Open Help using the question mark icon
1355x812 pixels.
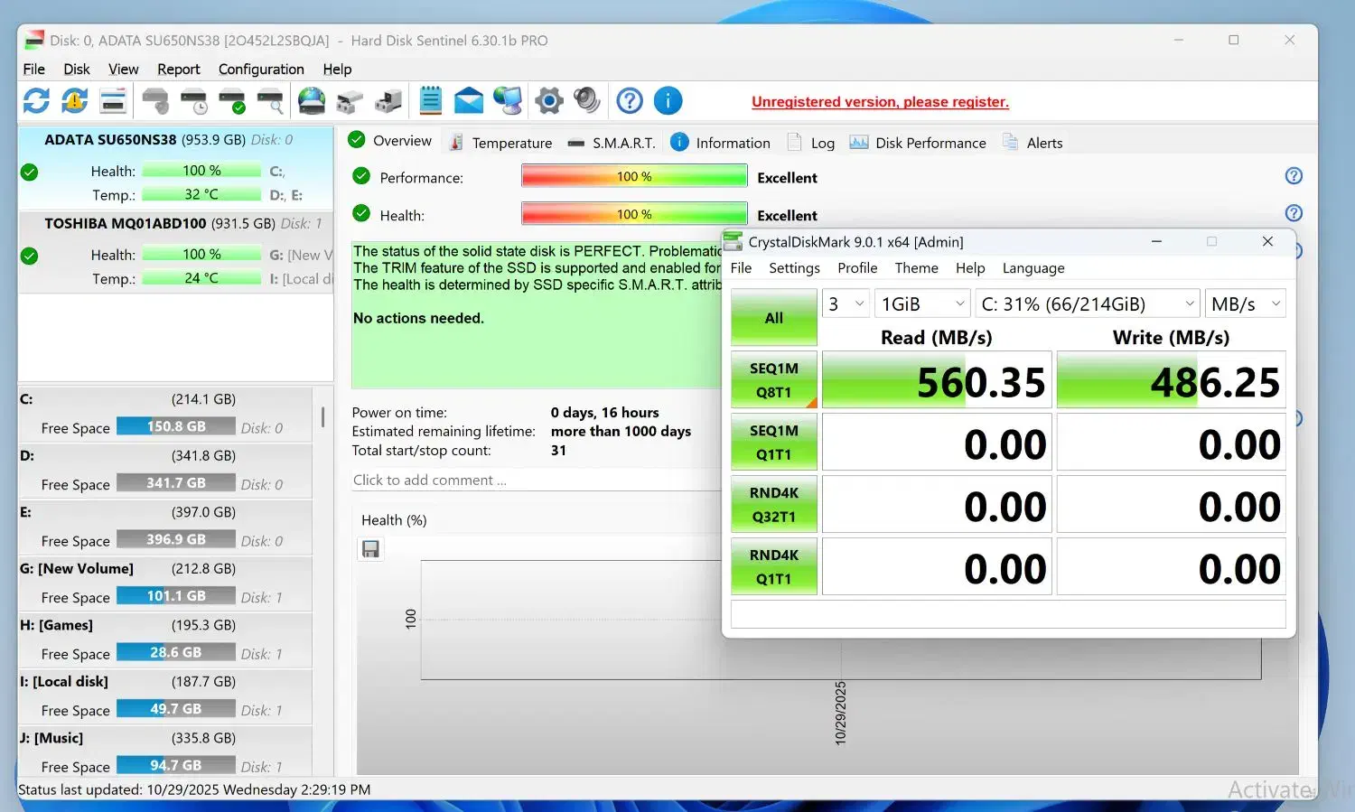(630, 100)
